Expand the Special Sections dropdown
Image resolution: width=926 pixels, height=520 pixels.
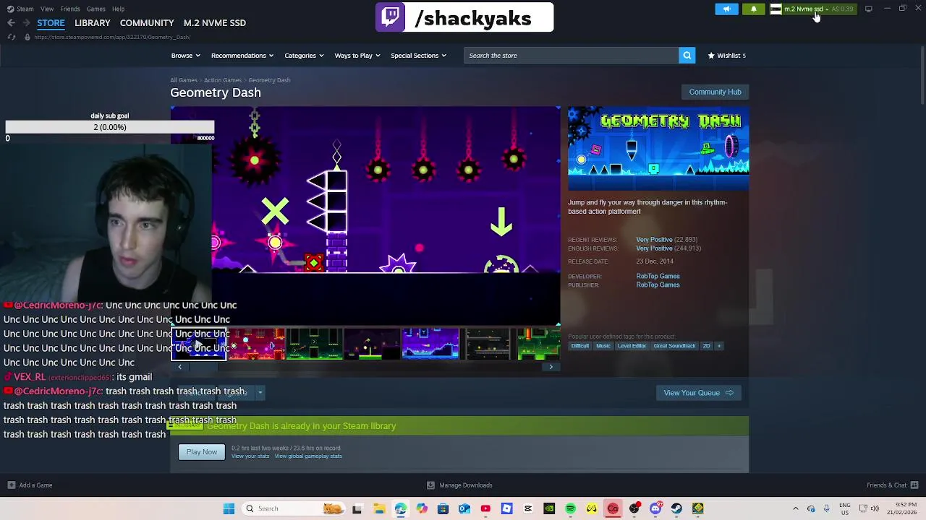pos(418,56)
